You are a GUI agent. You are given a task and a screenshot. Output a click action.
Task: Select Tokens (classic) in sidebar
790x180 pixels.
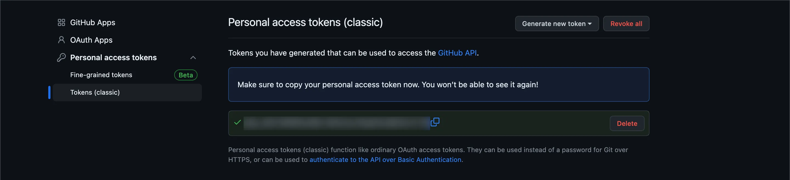(95, 92)
